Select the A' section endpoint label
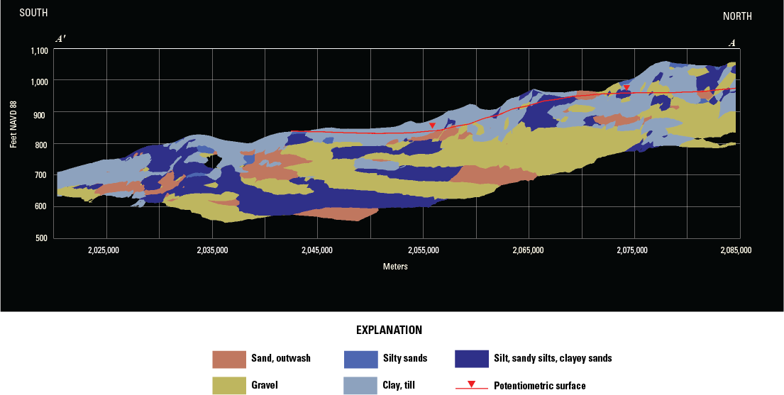Image resolution: width=784 pixels, height=395 pixels. (61, 40)
